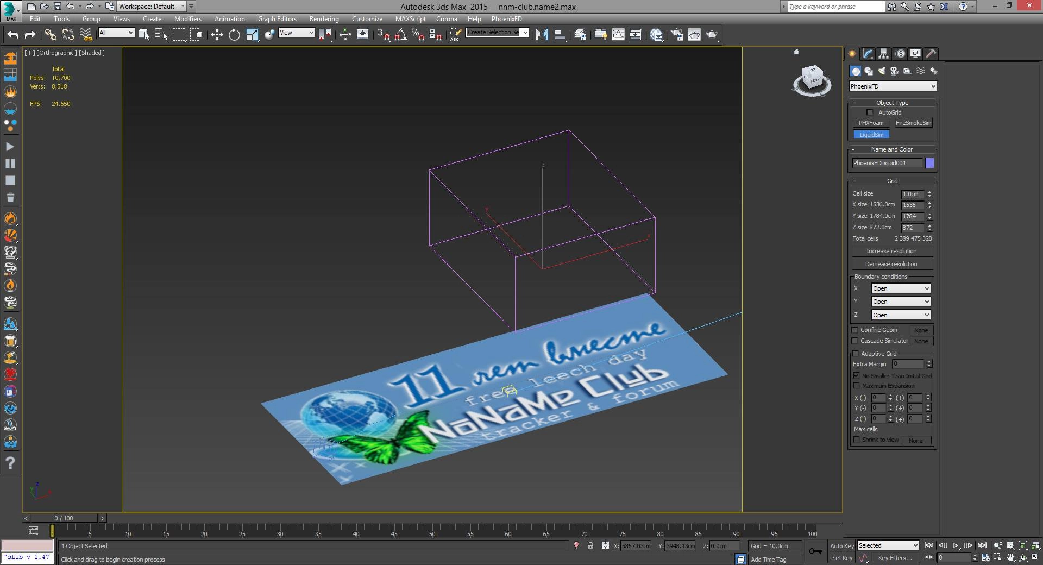
Task: Select the Cameras category icon
Action: 894,71
